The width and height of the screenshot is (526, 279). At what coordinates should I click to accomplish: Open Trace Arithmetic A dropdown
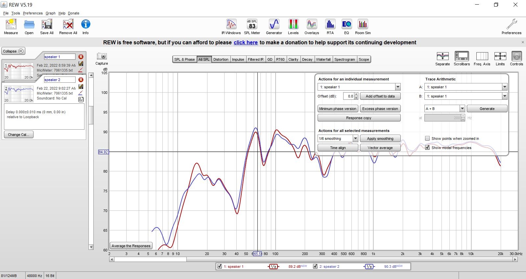[505, 87]
